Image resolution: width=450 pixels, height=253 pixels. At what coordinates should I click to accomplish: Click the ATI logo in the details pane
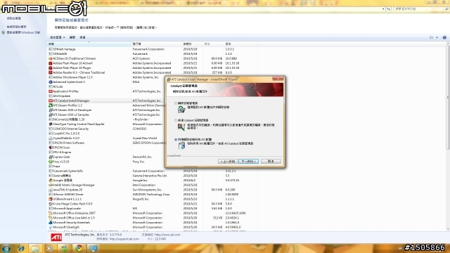point(56,238)
